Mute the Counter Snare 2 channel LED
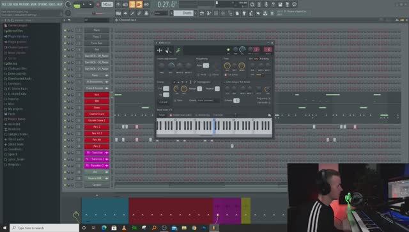Image resolution: width=409 pixels, height=232 pixels. tap(65, 120)
